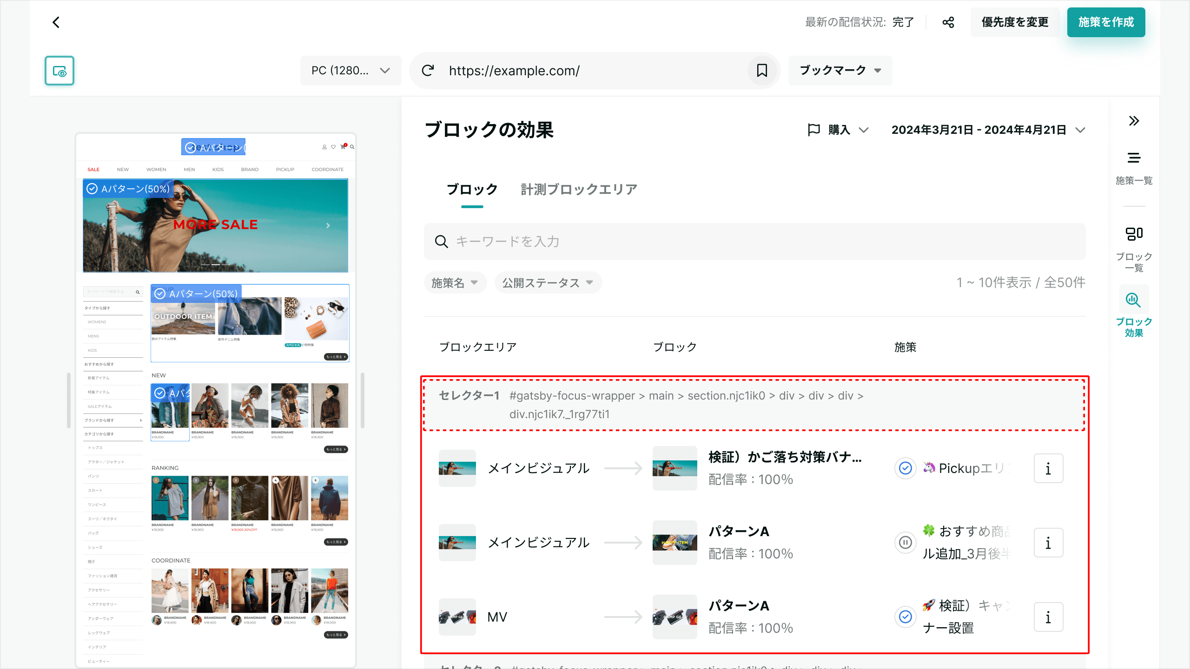The height and width of the screenshot is (669, 1190).
Task: Open the 公開ステータス filter
Action: pos(548,283)
